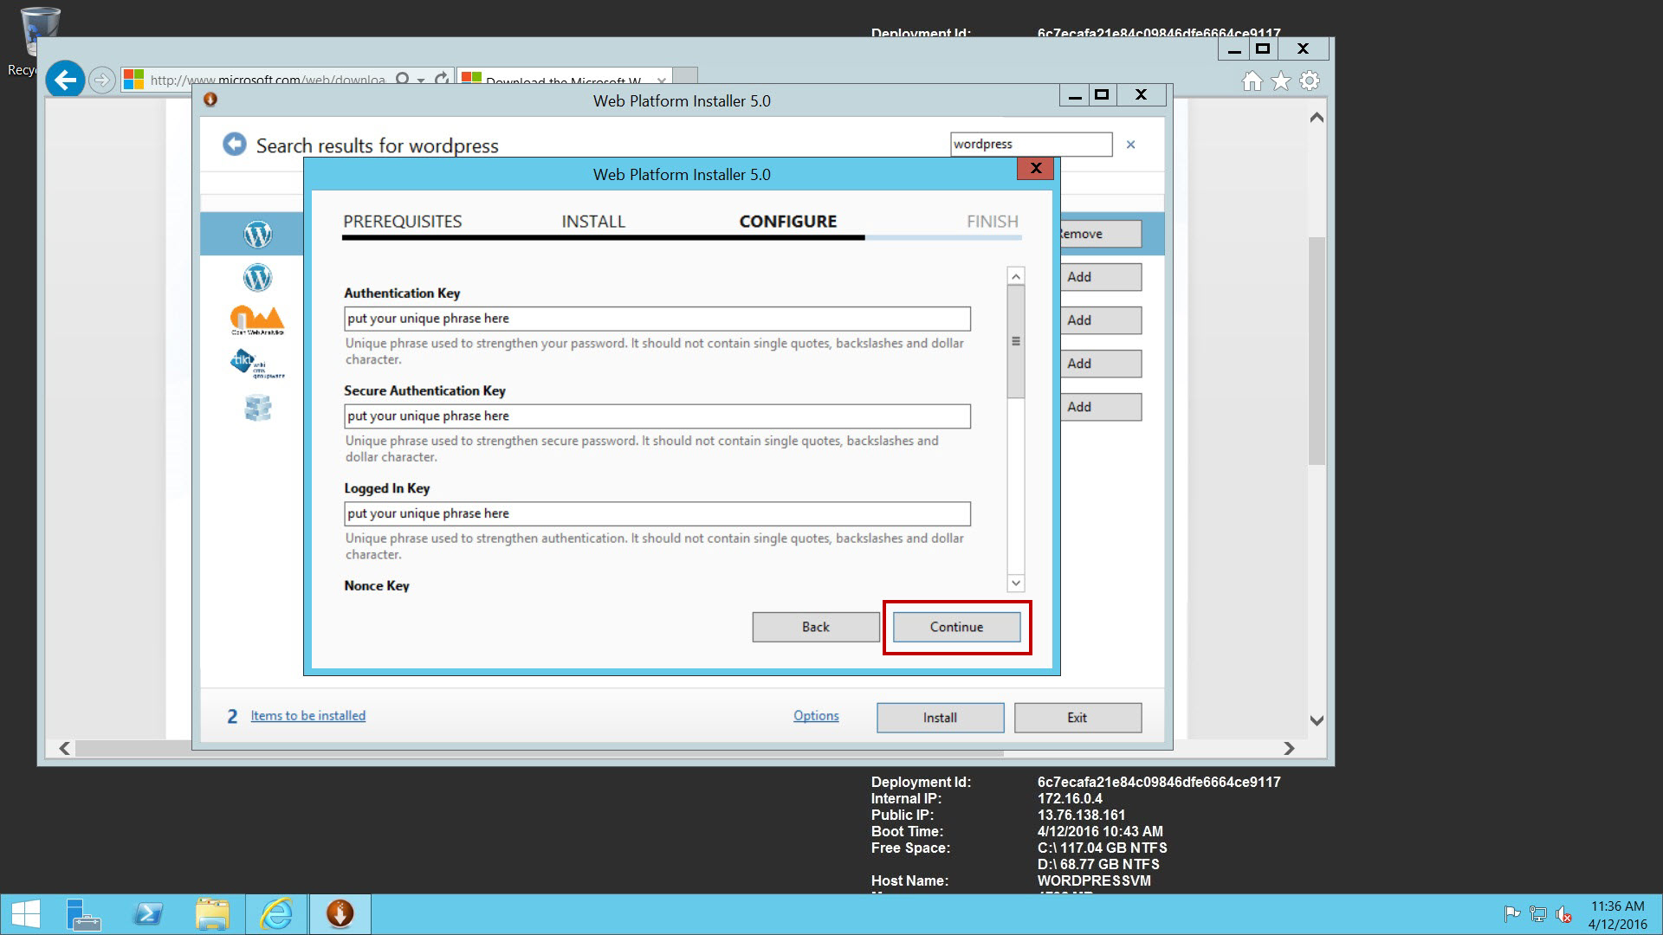The image size is (1663, 935).
Task: Click scroll down arrow of configure form
Action: (x=1016, y=583)
